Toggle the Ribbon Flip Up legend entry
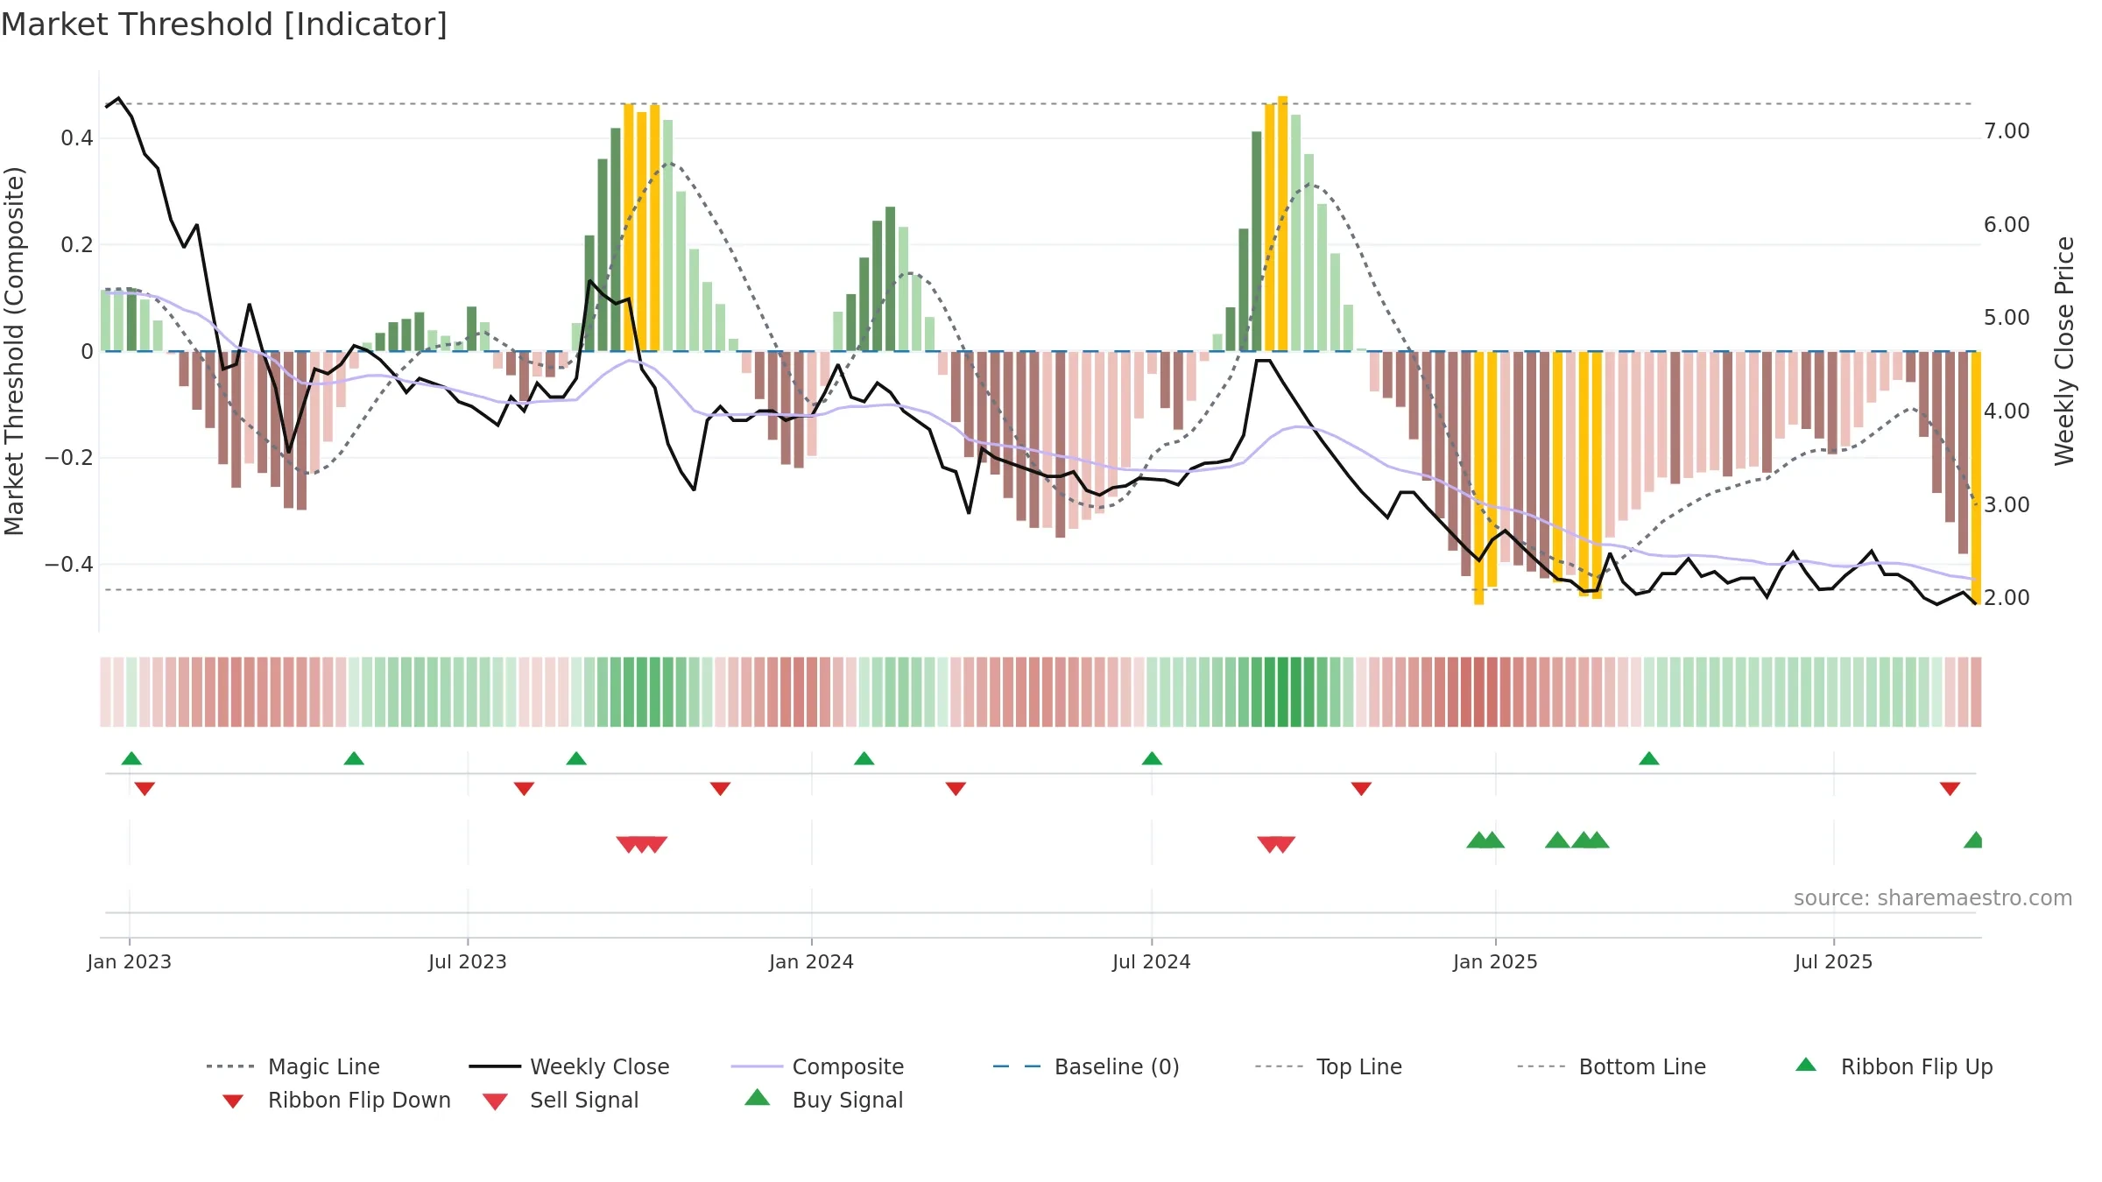This screenshot has width=2102, height=1182. tap(1894, 1066)
